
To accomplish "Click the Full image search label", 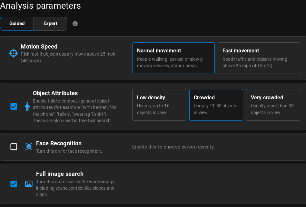I will coord(60,174).
